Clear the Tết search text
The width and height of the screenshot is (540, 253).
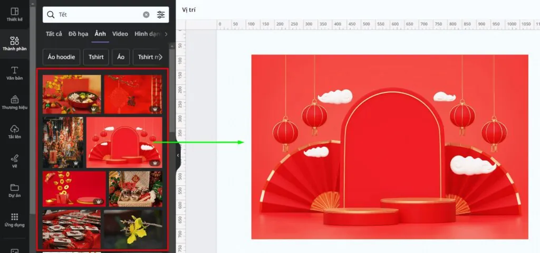(x=147, y=14)
